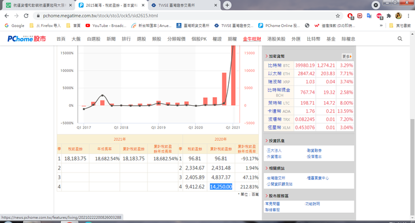Open the 比特幣現金 BCH row
The height and width of the screenshot is (223, 415).
tap(308, 93)
